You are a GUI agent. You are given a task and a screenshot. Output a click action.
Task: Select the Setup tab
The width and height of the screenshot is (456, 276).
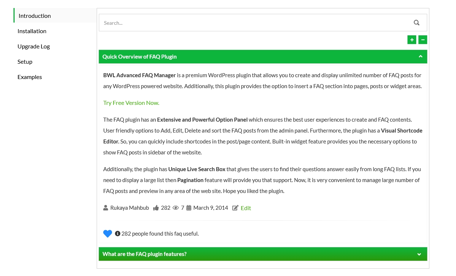coord(25,62)
